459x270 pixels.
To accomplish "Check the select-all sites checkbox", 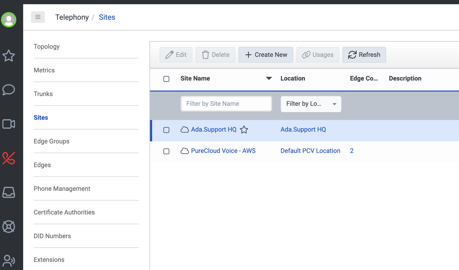I will click(x=166, y=79).
